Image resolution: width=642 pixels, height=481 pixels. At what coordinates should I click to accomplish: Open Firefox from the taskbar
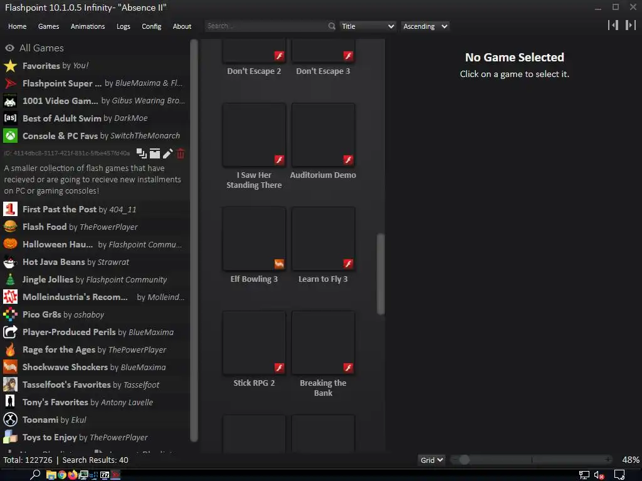(73, 475)
